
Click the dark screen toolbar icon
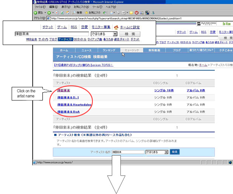[147, 13]
